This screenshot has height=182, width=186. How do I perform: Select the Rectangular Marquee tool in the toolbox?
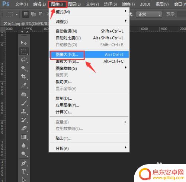click(24, 51)
